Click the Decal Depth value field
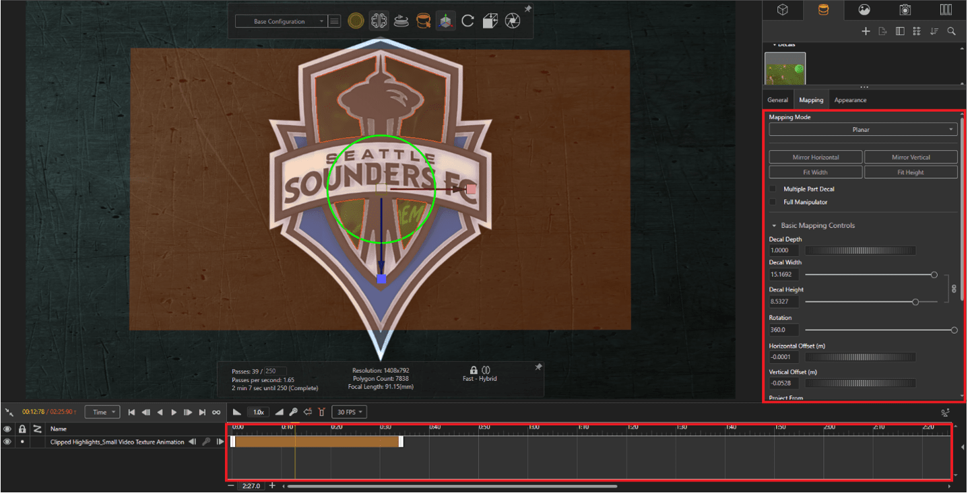 pos(784,250)
